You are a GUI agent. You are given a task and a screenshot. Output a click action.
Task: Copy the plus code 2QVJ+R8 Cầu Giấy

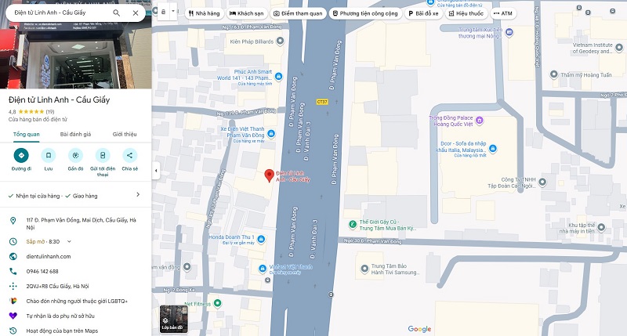[x=57, y=286]
